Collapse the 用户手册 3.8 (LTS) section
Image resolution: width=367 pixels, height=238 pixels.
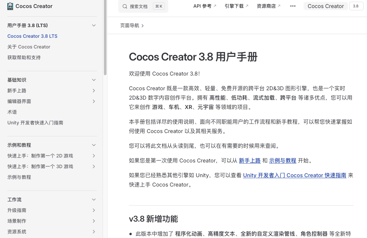pyautogui.click(x=94, y=25)
